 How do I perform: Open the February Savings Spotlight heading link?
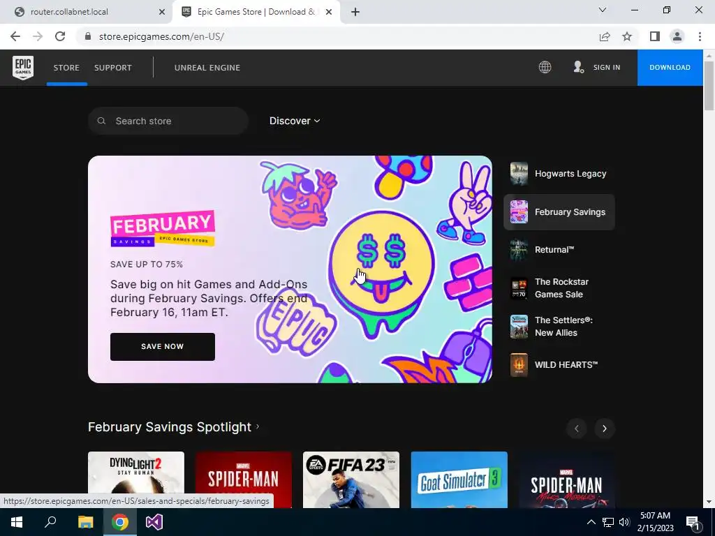coord(174,427)
